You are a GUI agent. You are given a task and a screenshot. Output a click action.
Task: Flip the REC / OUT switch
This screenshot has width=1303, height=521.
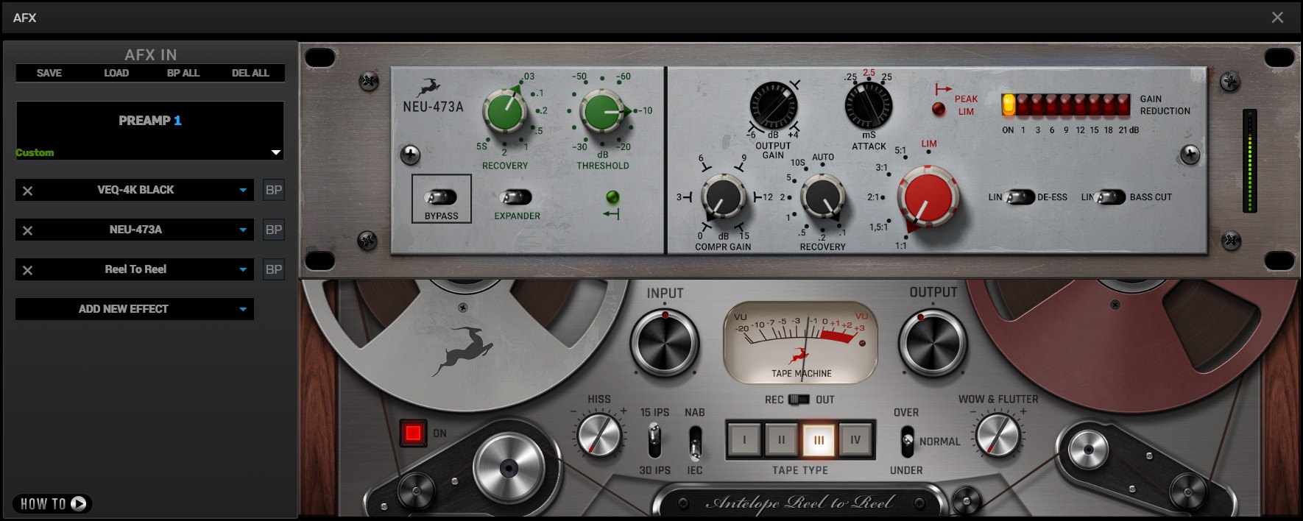[799, 400]
